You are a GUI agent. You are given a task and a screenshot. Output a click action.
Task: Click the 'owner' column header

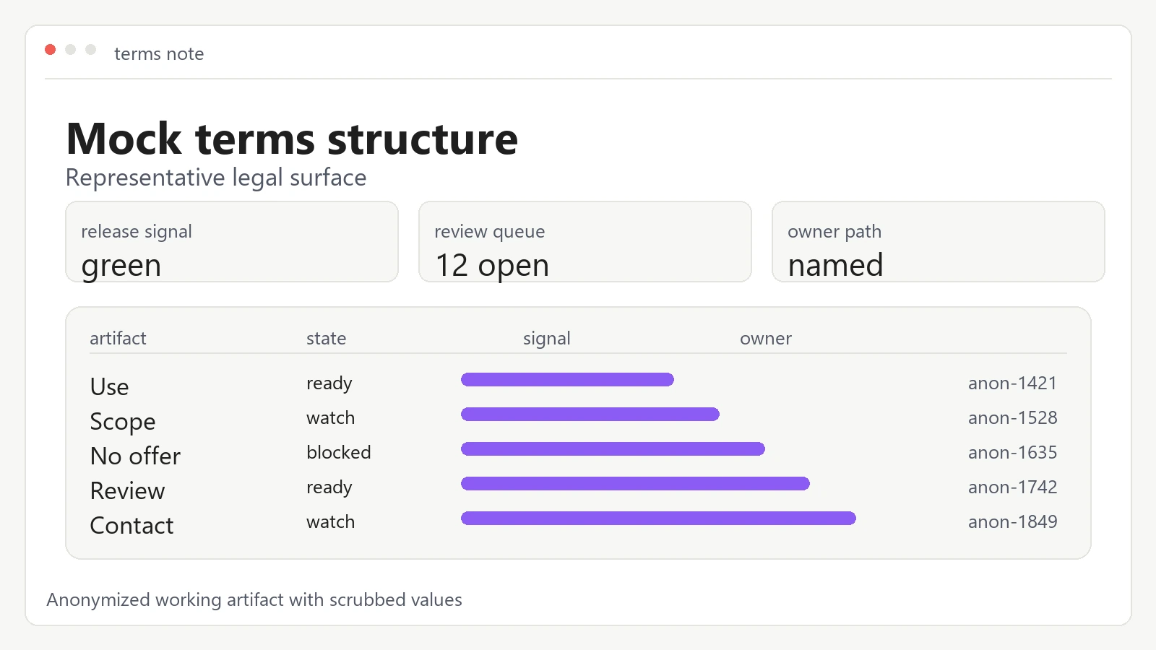(x=766, y=338)
